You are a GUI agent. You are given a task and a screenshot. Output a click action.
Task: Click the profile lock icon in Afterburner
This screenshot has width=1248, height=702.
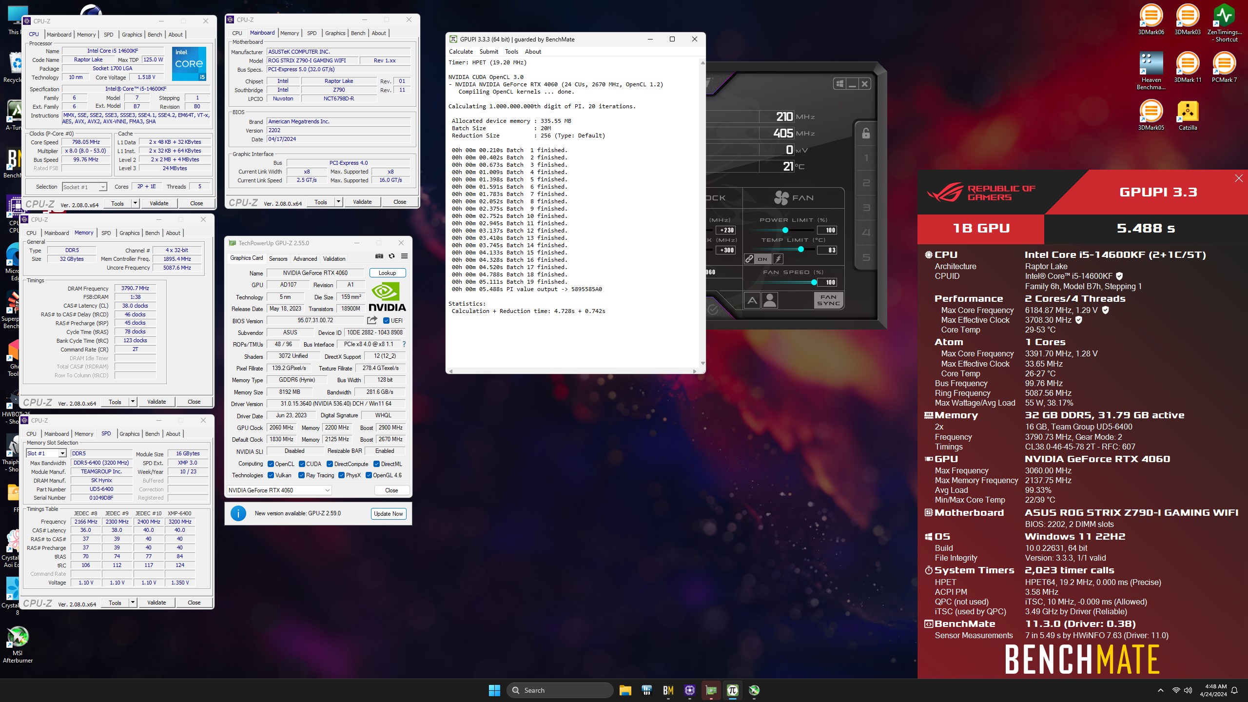point(866,133)
